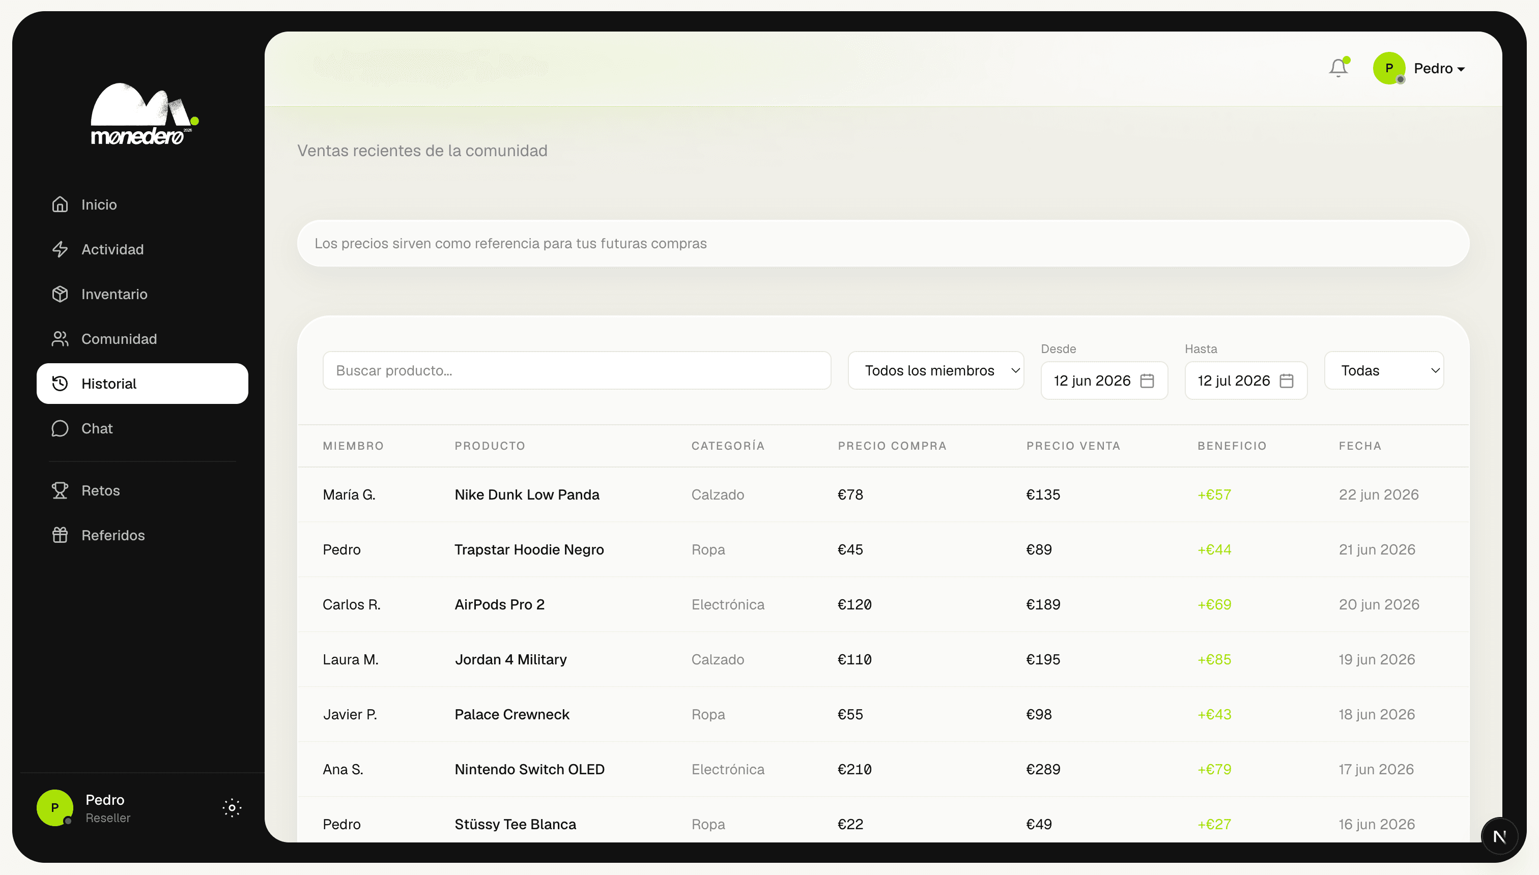Screen dimensions: 1539x875
Task: Click the round N badge in the corner
Action: (x=1499, y=836)
